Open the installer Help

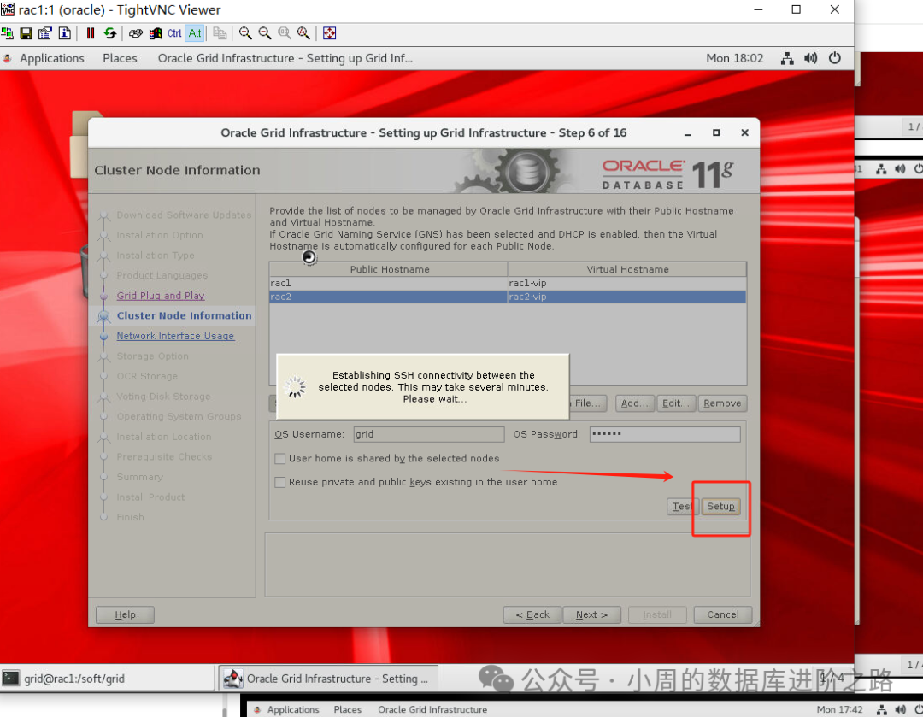click(125, 614)
